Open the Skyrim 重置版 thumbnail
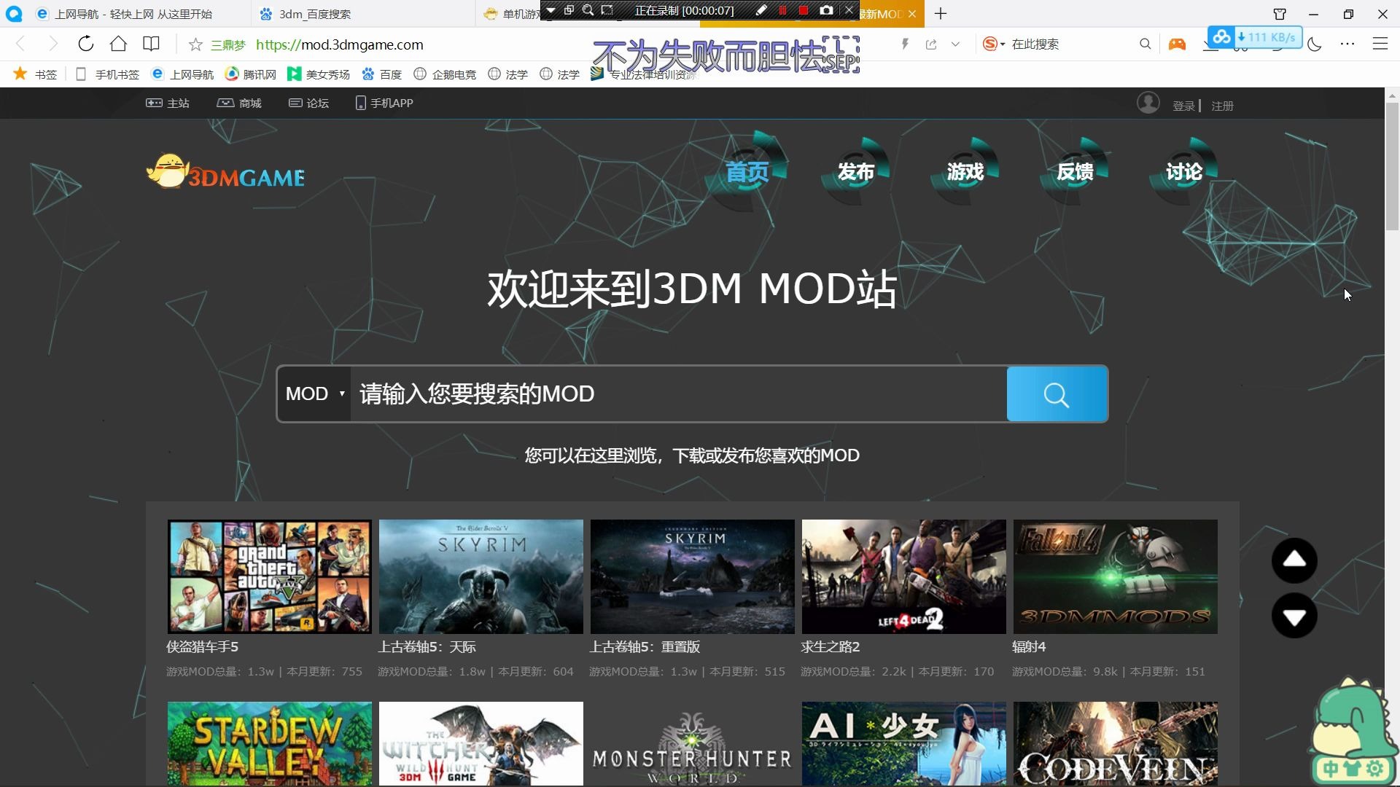This screenshot has height=787, width=1400. click(x=693, y=576)
